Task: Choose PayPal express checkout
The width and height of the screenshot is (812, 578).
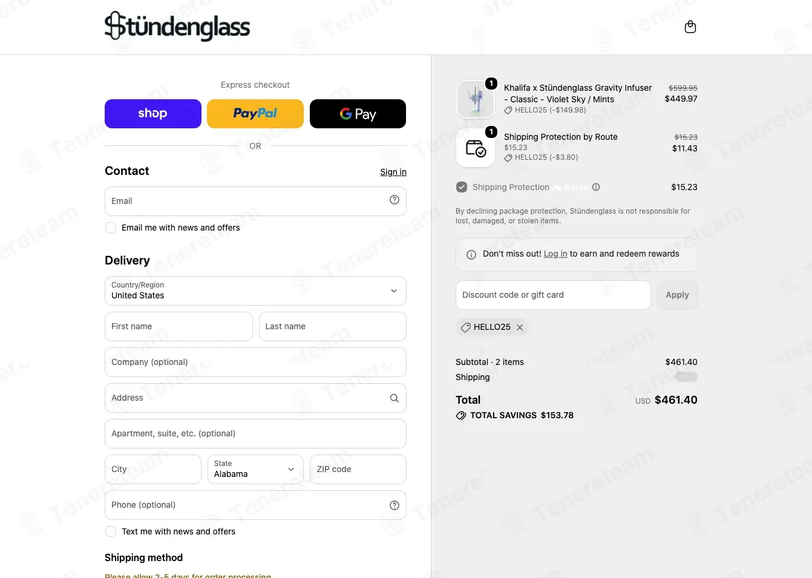Action: tap(255, 114)
